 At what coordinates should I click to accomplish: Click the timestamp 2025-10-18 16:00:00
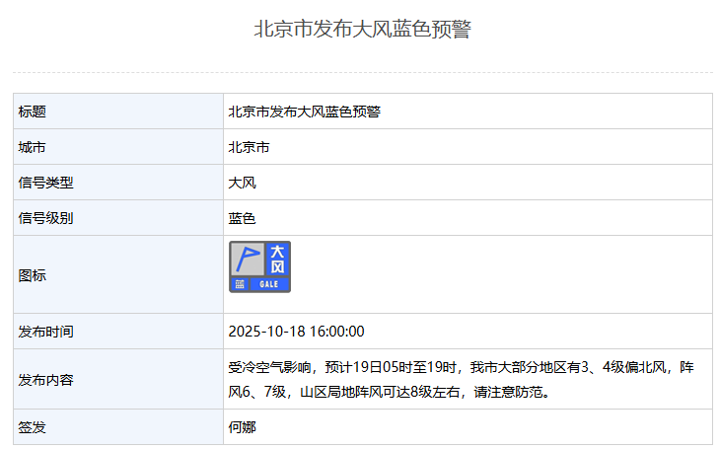click(296, 331)
